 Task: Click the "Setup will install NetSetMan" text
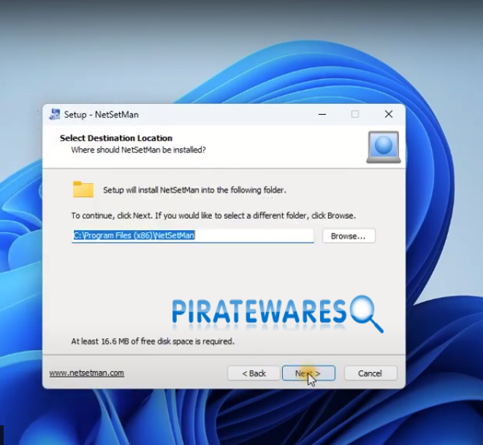194,190
